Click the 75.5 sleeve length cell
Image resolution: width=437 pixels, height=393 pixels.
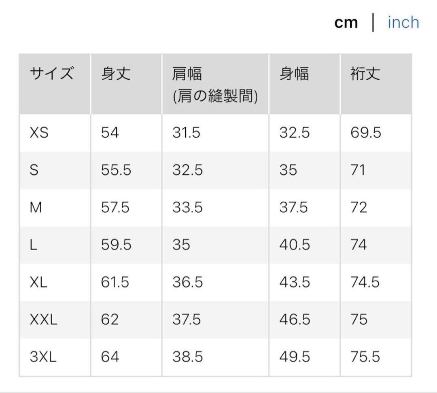(x=365, y=357)
